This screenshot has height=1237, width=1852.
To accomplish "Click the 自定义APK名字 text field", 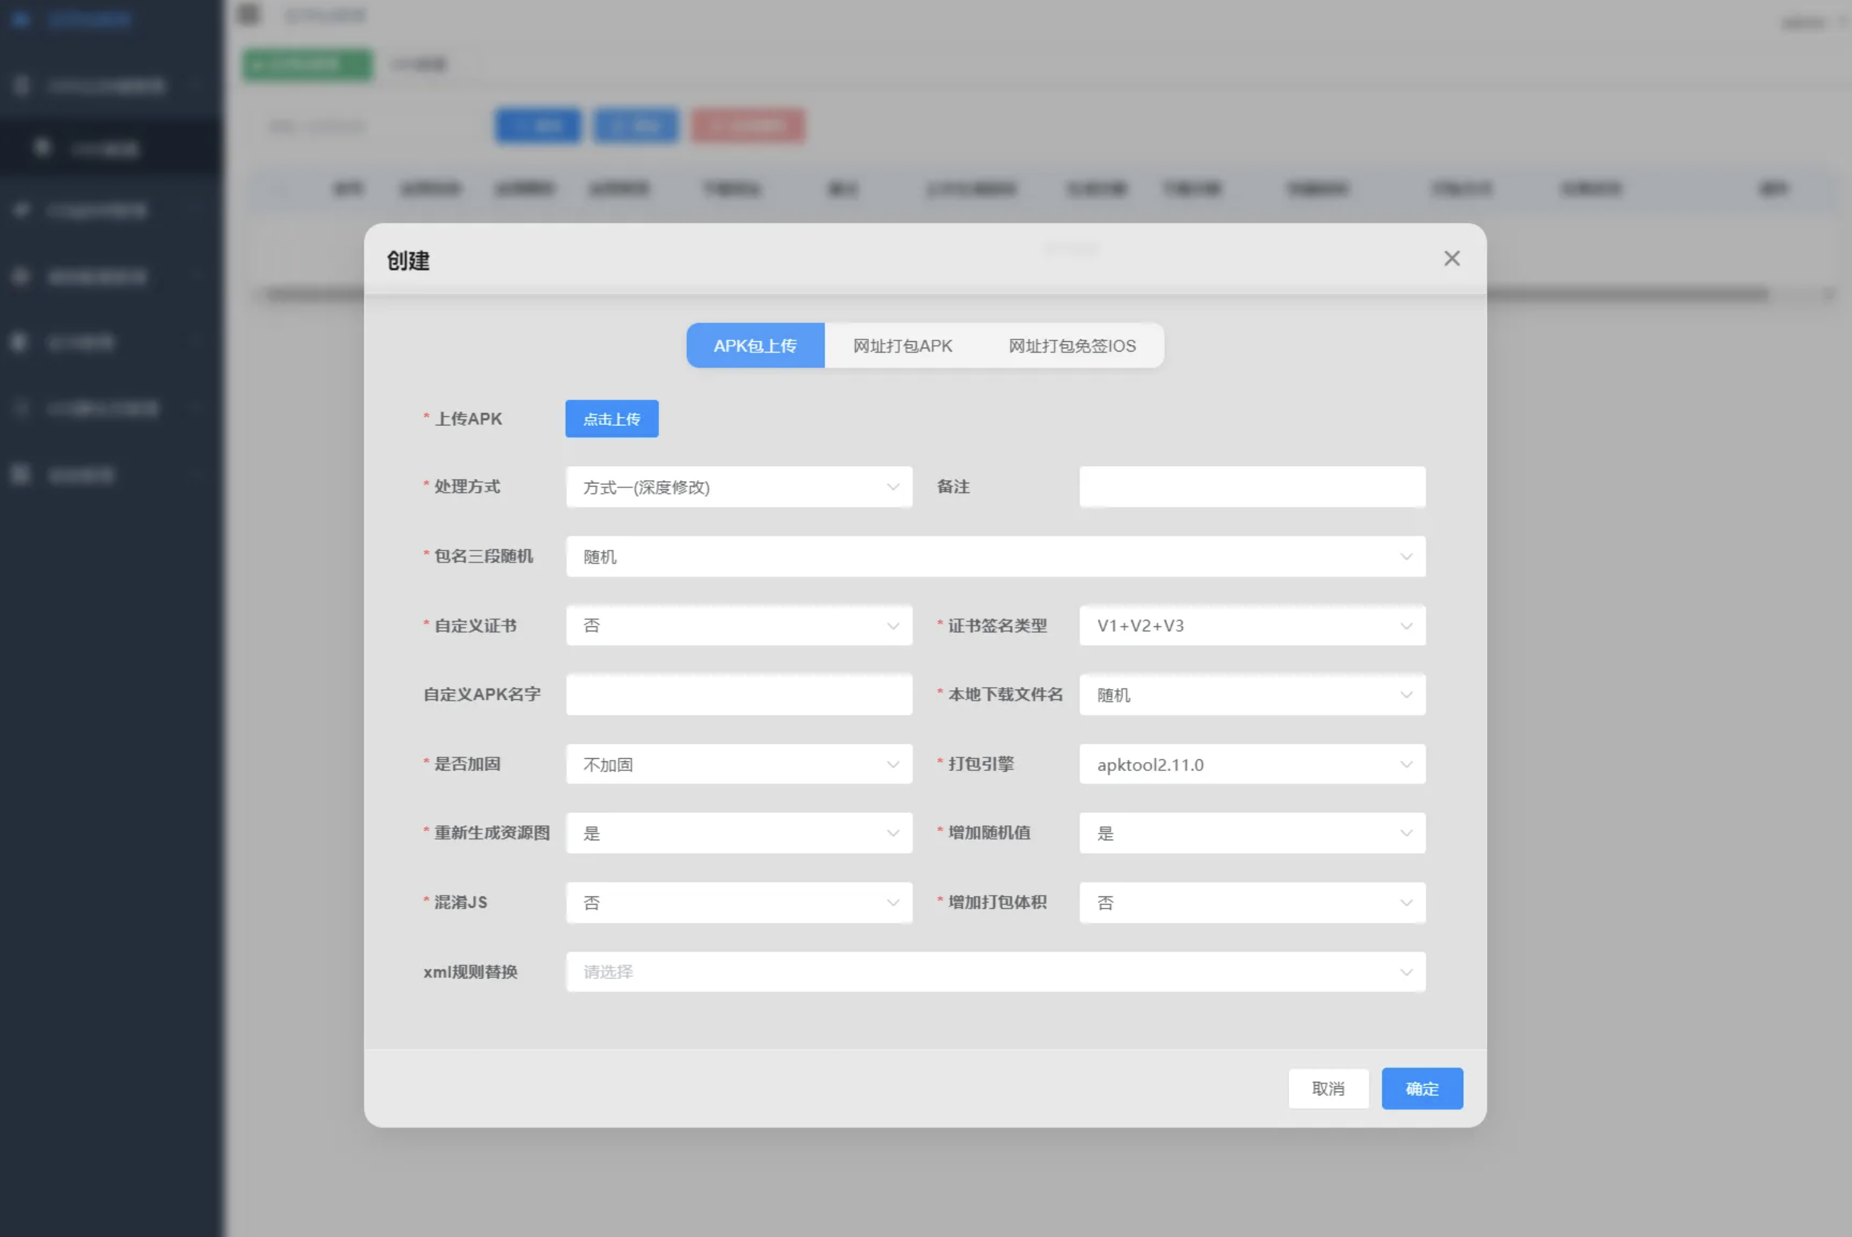I will 738,694.
